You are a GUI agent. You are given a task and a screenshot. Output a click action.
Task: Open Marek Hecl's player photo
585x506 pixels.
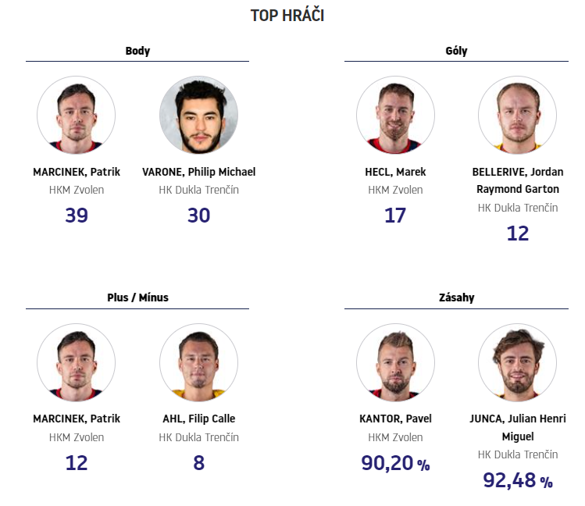point(395,115)
